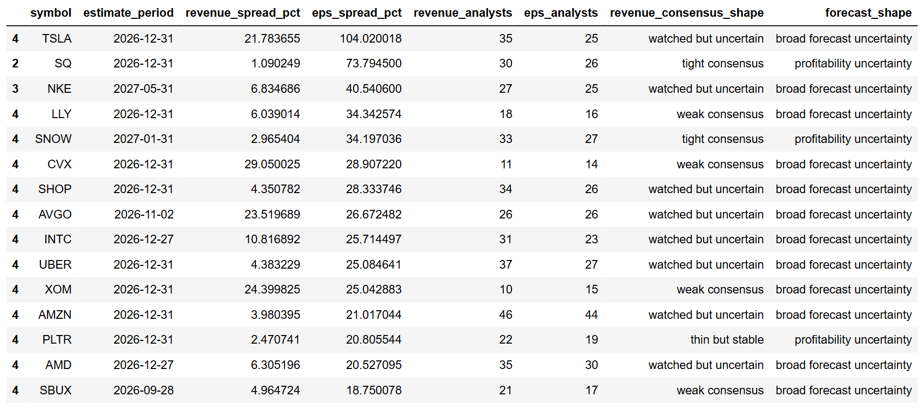This screenshot has height=410, width=924.
Task: Click the EPS spread value 34.197036
Action: pos(374,139)
